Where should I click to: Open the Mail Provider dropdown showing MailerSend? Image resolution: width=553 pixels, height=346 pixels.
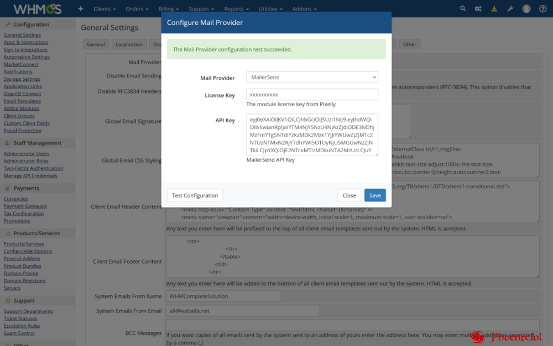[311, 77]
